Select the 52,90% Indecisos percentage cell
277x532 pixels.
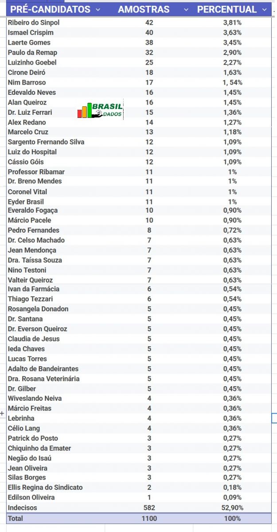click(232, 508)
